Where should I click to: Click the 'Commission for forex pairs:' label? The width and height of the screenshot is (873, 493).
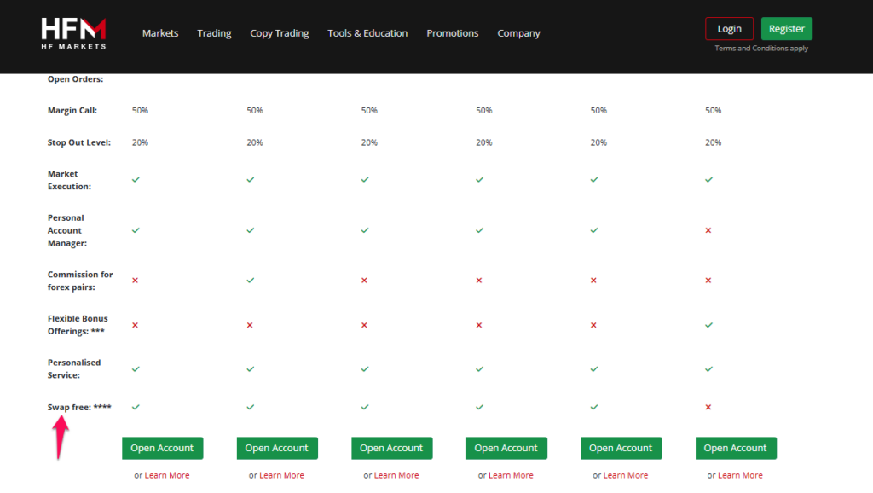click(80, 281)
